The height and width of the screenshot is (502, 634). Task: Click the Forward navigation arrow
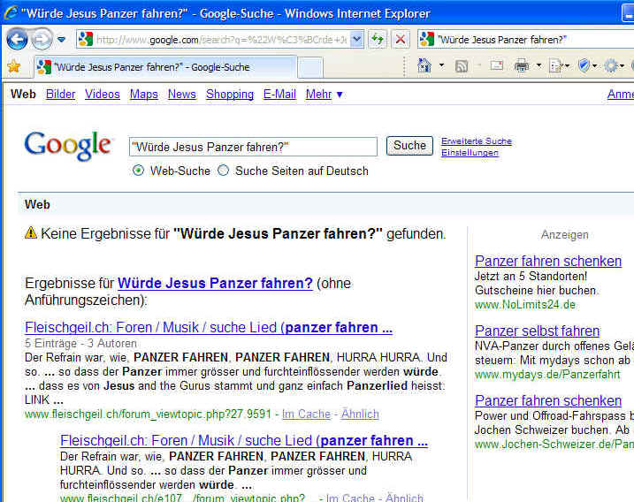[x=42, y=39]
